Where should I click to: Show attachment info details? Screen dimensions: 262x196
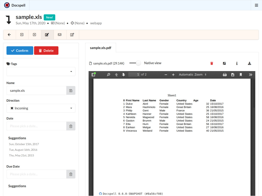237,63
